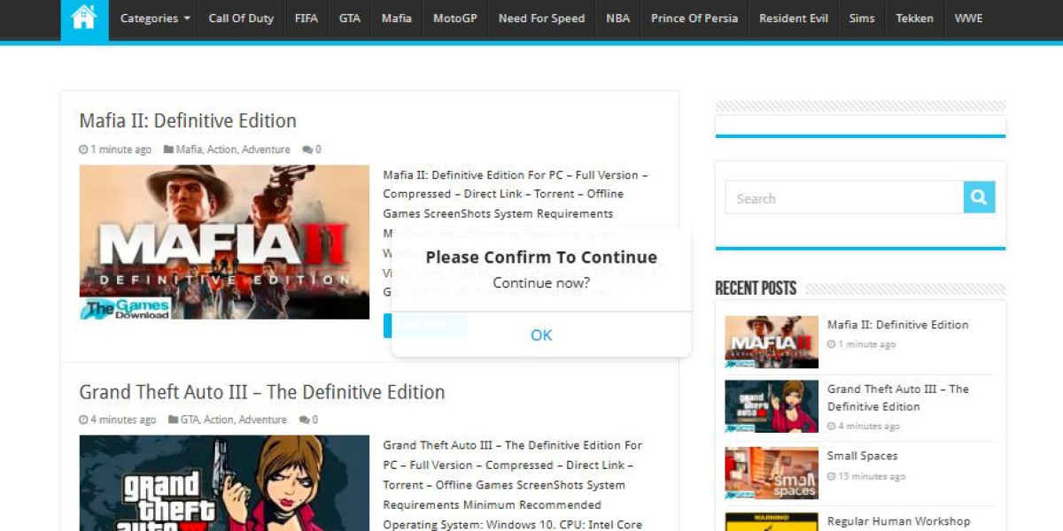Open Grand Theft Auto III post title

click(262, 392)
